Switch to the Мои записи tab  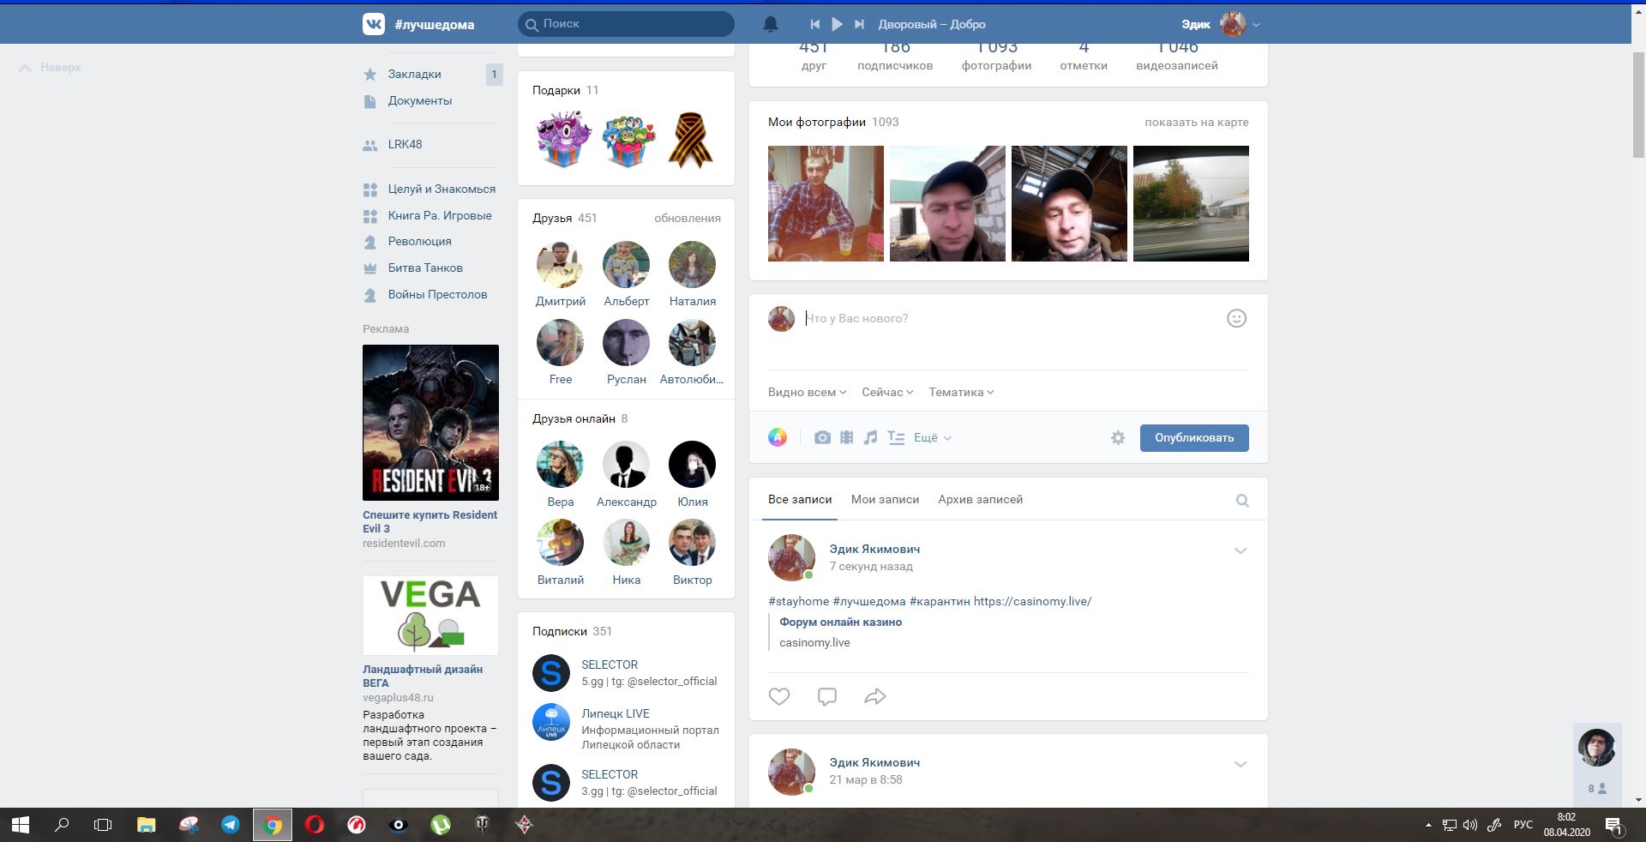point(885,499)
